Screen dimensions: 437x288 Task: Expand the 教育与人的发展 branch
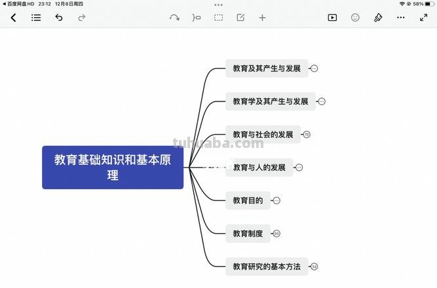pos(299,168)
